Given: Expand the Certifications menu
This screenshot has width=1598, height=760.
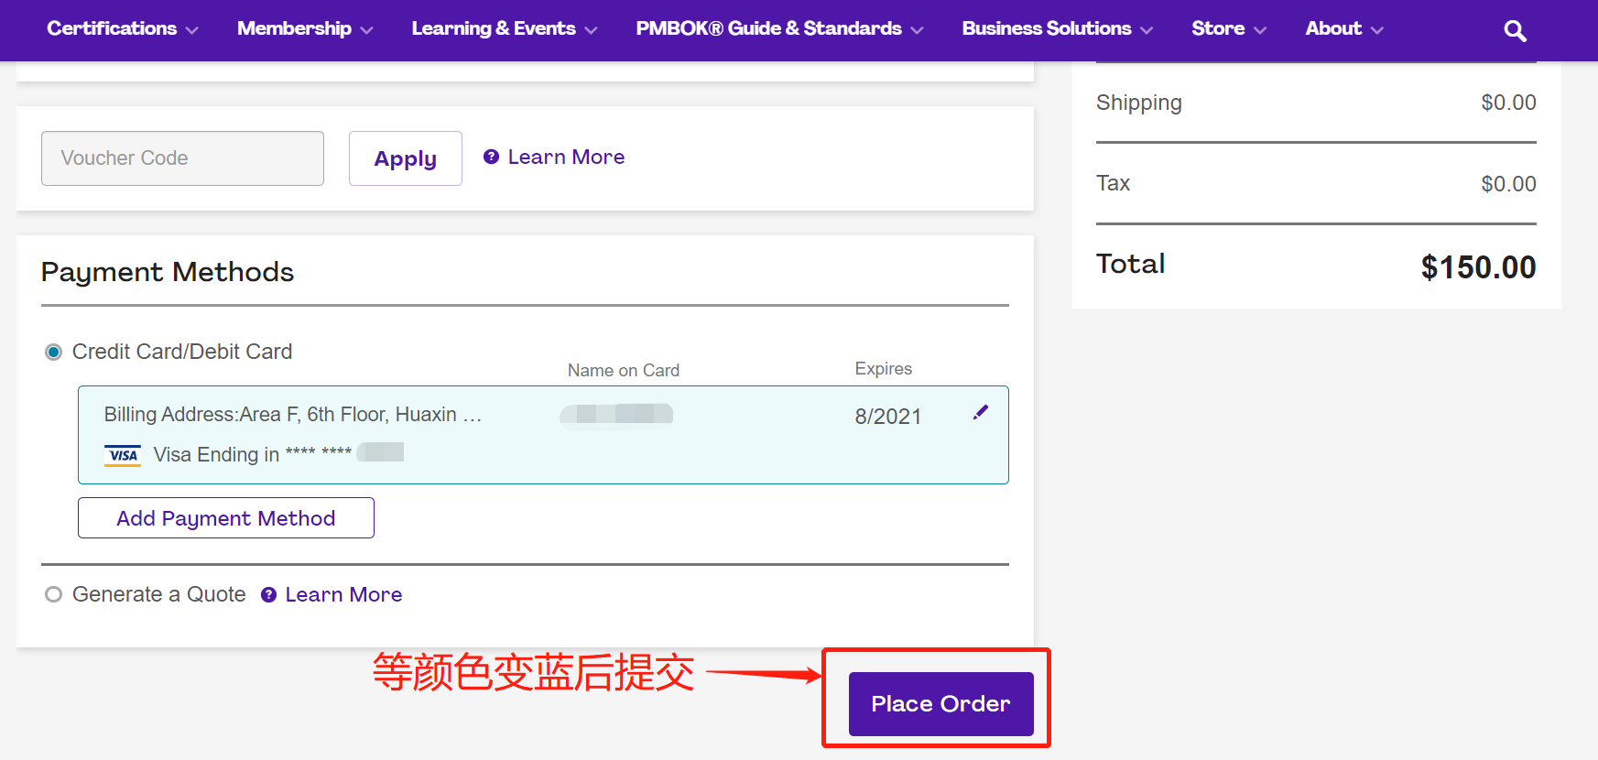Looking at the screenshot, I should (x=122, y=29).
